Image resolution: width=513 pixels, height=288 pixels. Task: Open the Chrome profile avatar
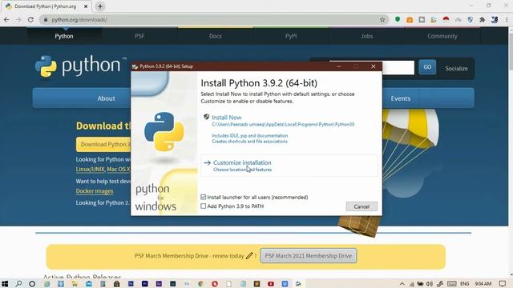point(495,19)
